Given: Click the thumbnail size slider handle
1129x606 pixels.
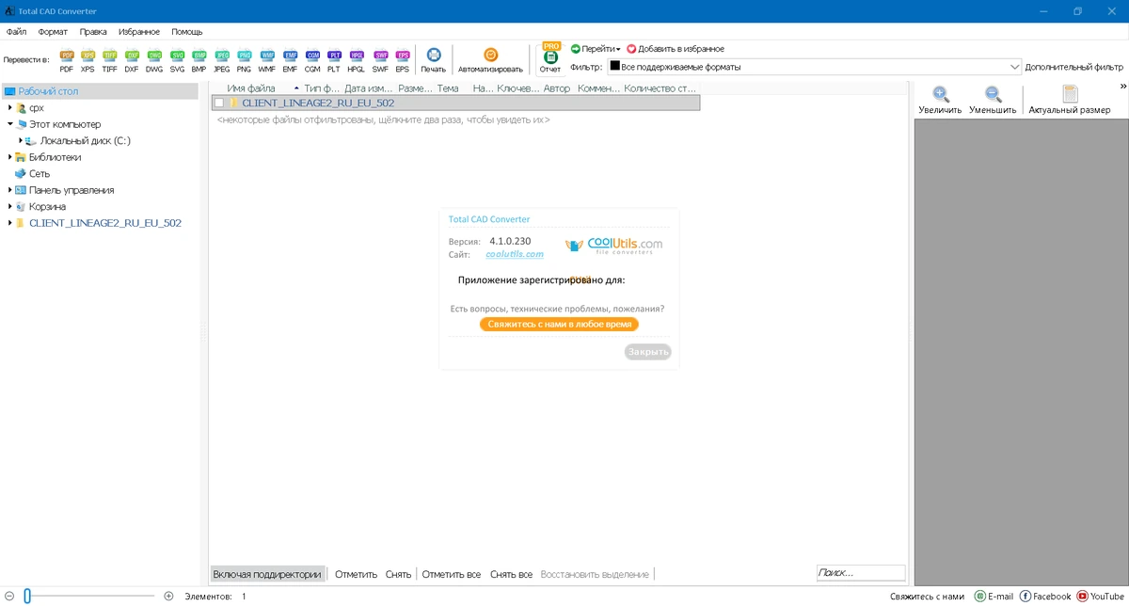Looking at the screenshot, I should (27, 596).
